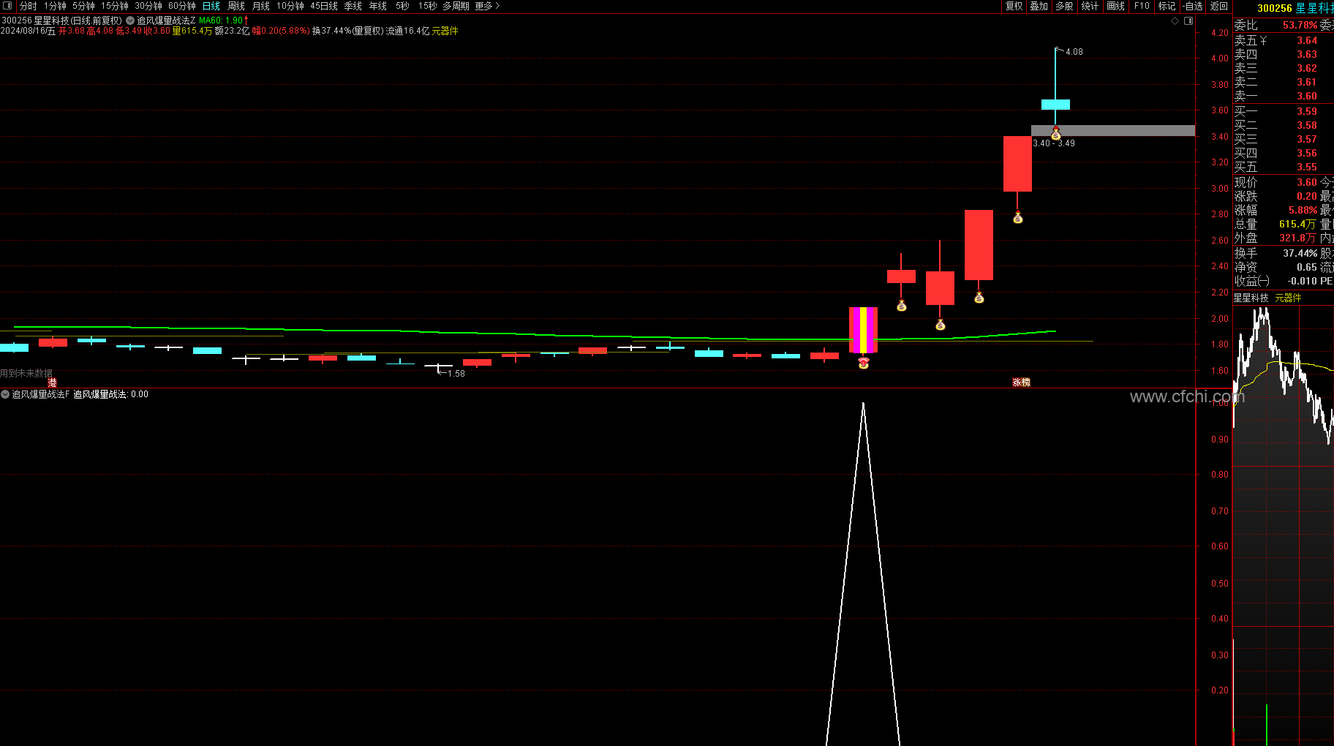Switch to 年线 yearly chart

(378, 6)
